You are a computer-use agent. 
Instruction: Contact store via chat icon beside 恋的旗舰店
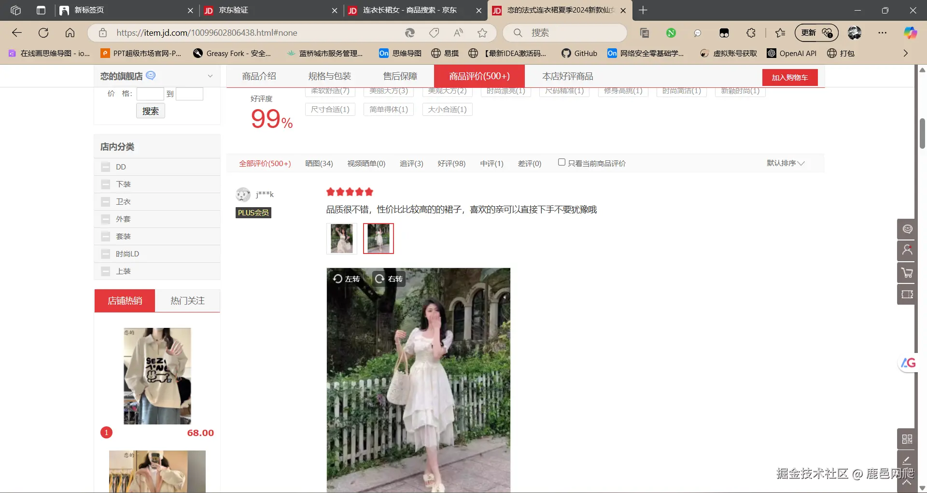click(x=151, y=75)
